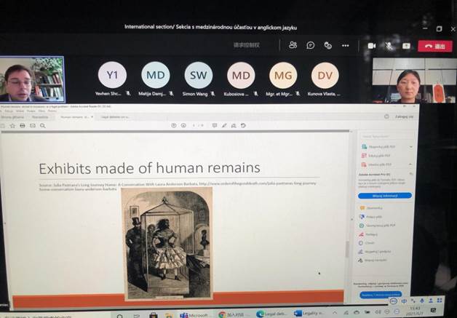
Task: Select the Legal debate document tab
Action: (x=113, y=116)
